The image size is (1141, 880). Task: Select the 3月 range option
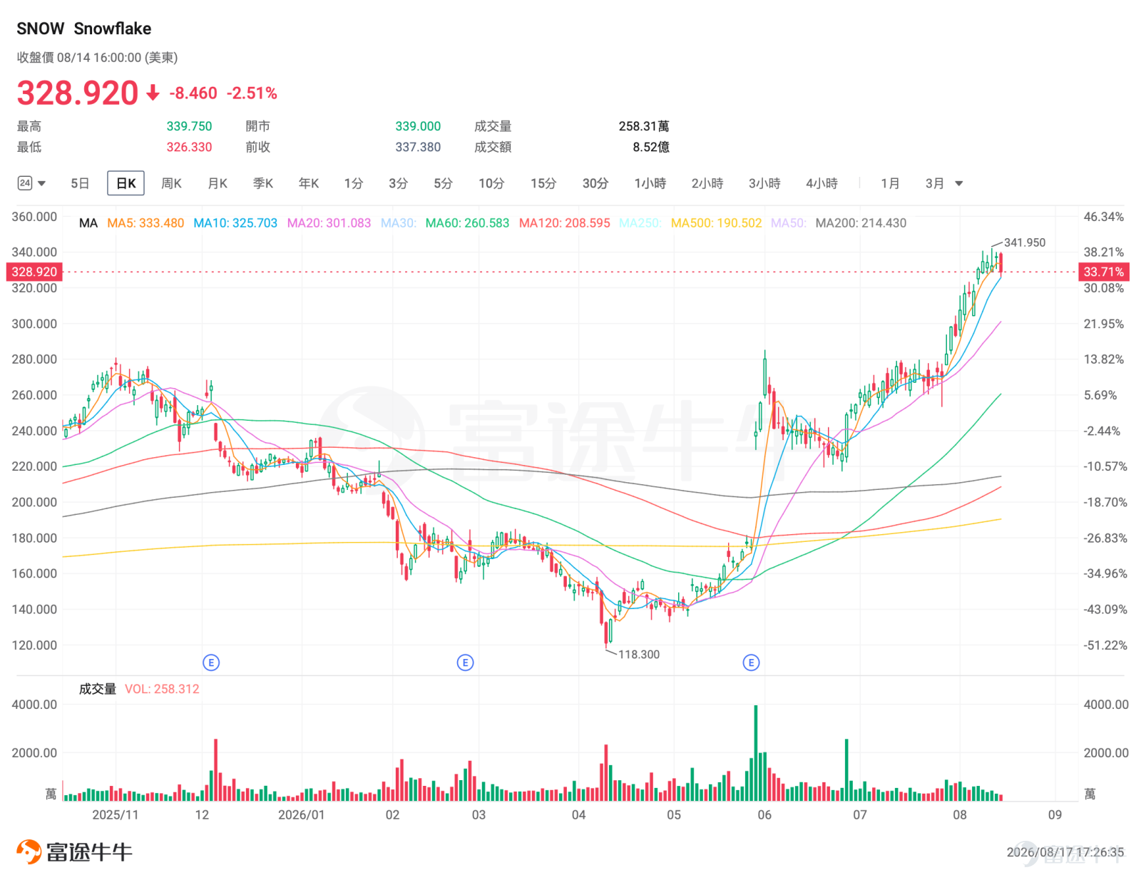pos(935,183)
